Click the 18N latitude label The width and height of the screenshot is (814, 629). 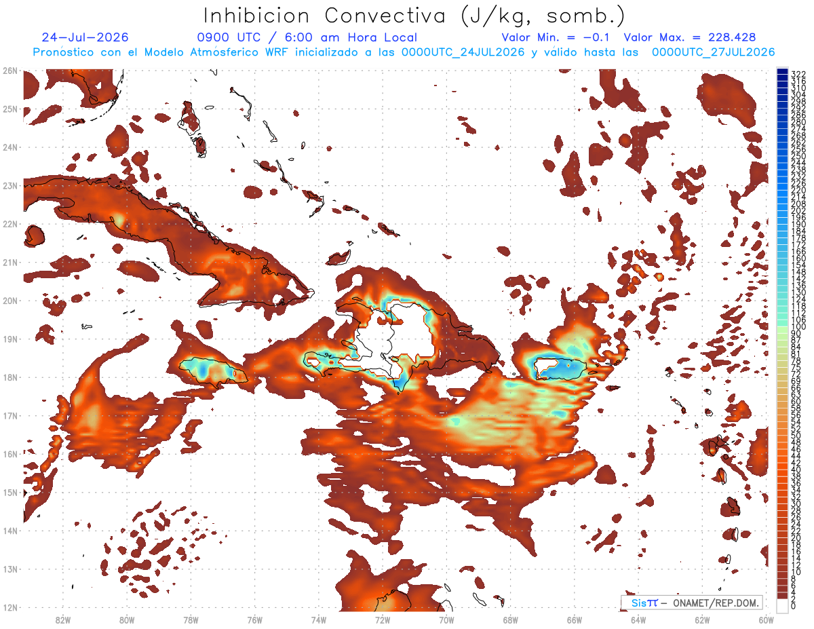[10, 377]
